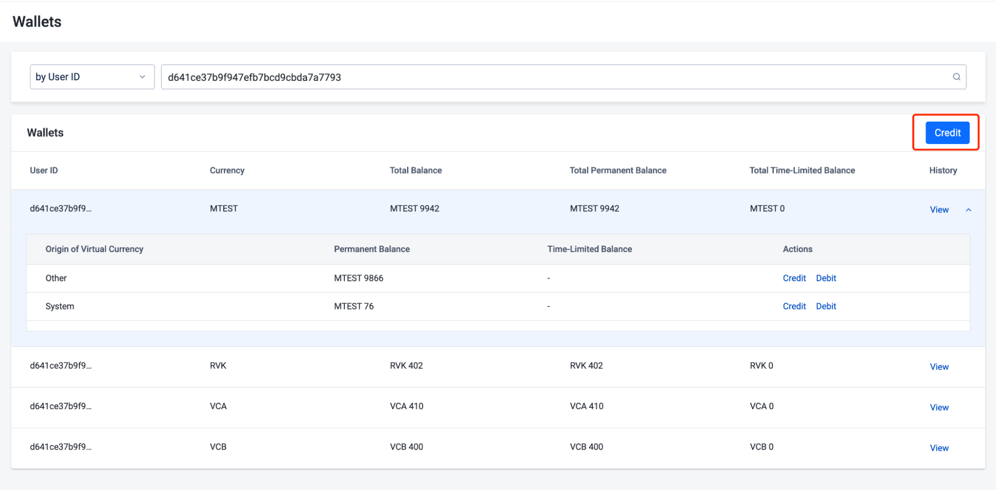Click the 'VCB 0' time-limited balance
This screenshot has width=996, height=490.
pyautogui.click(x=762, y=447)
